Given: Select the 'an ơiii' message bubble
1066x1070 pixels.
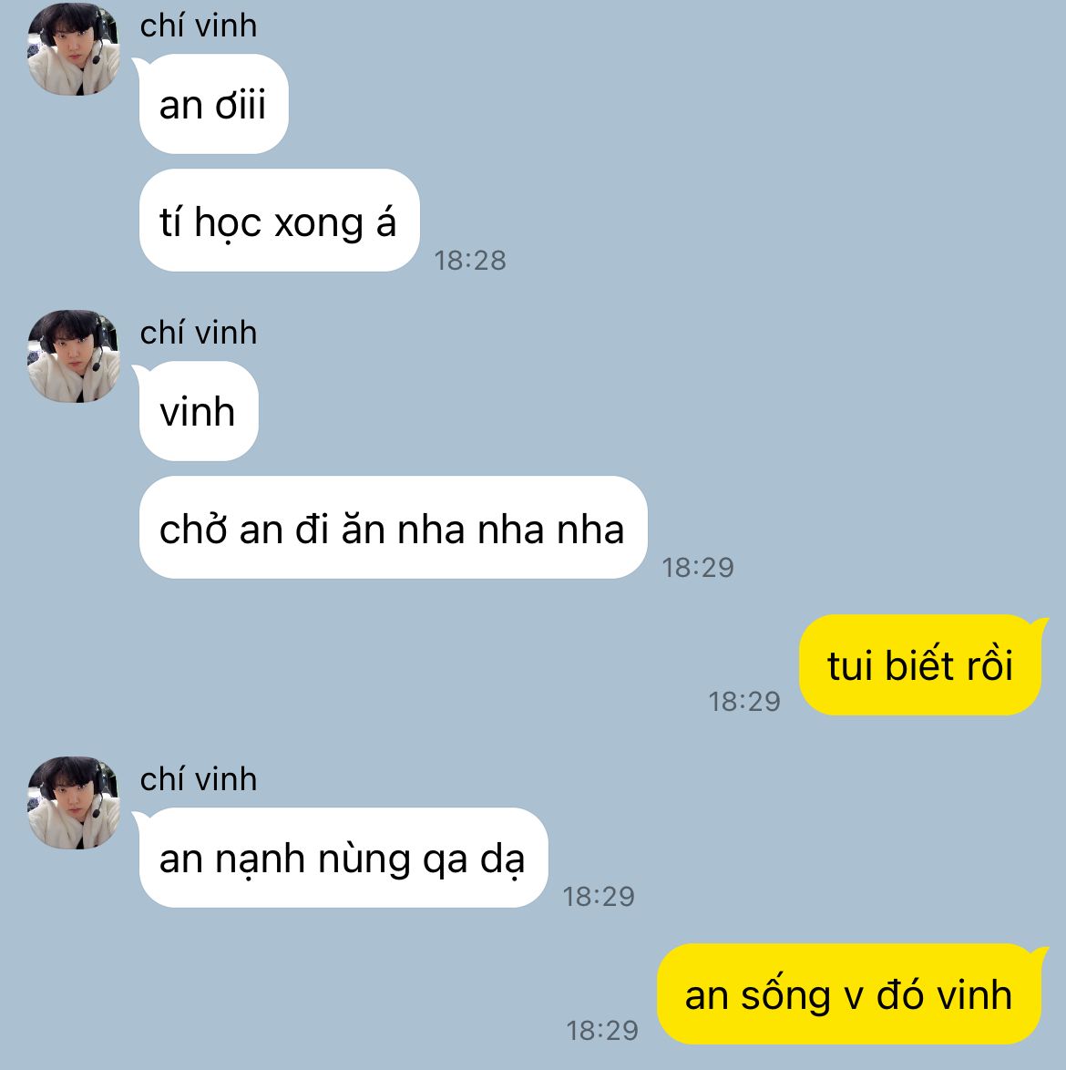Looking at the screenshot, I should pos(213,105).
